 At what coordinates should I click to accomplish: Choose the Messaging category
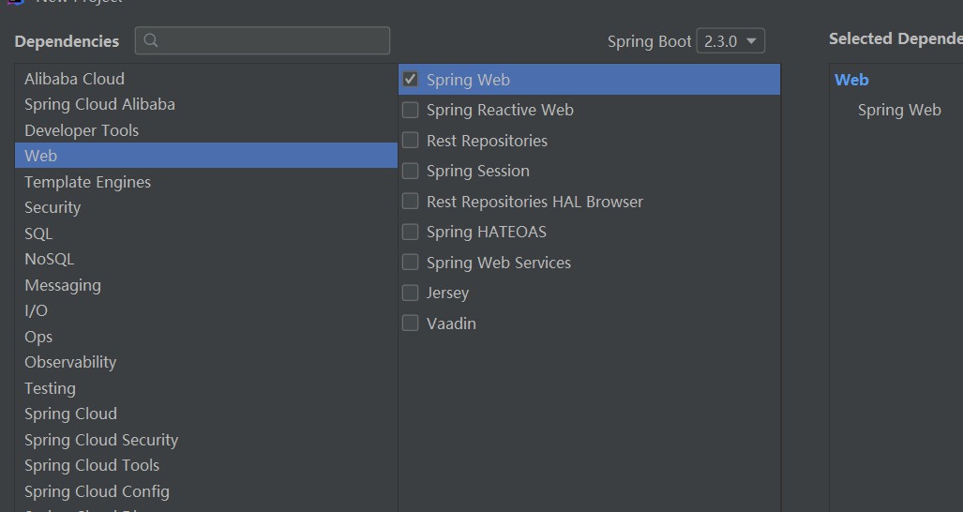tap(206, 285)
